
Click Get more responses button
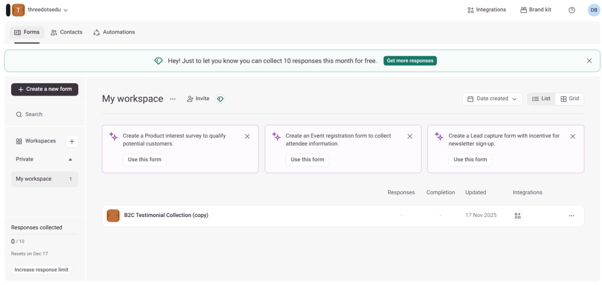tap(410, 61)
